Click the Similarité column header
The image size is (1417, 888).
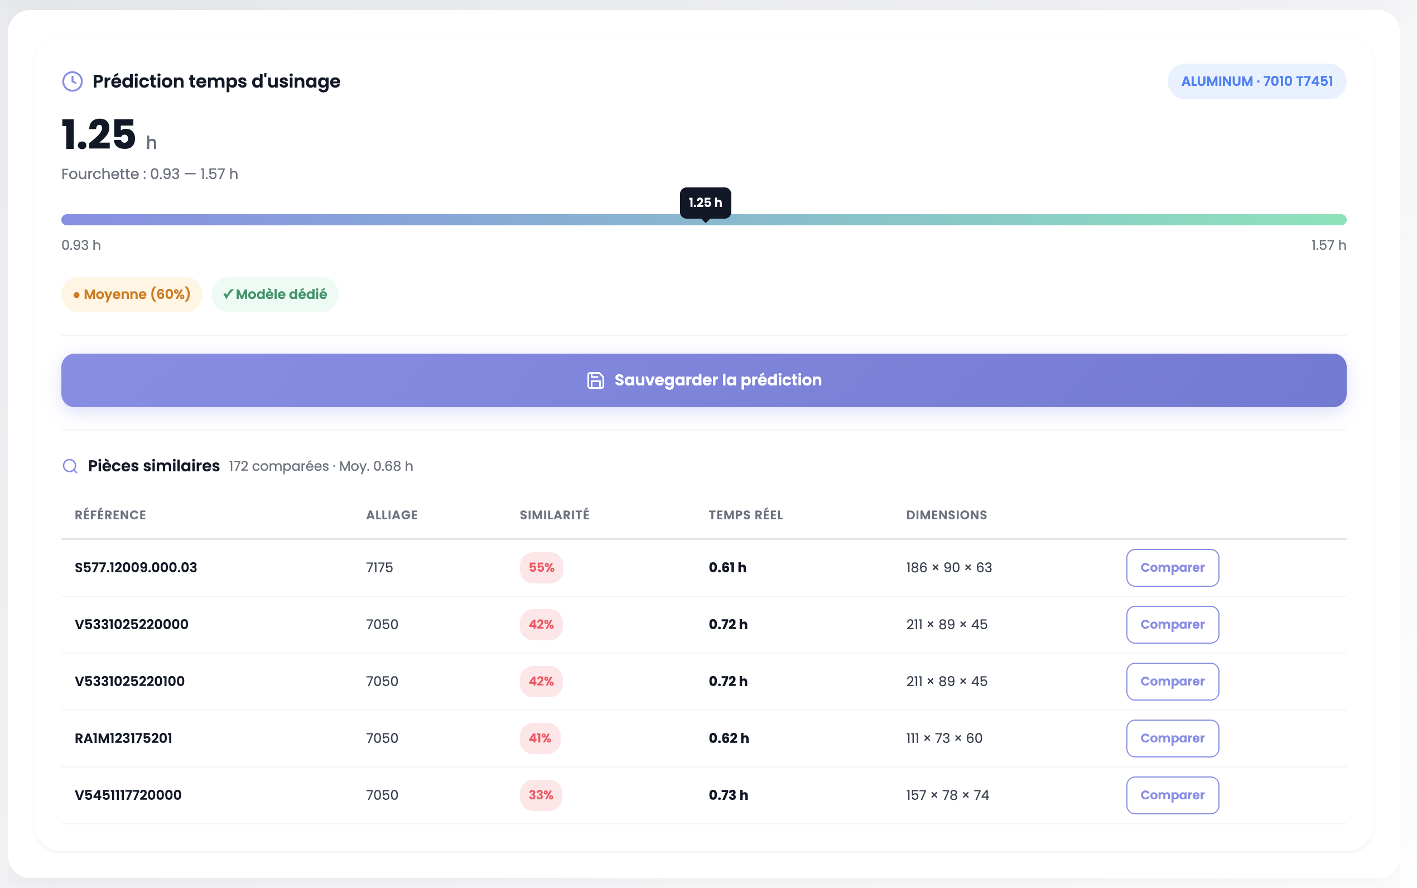coord(554,515)
